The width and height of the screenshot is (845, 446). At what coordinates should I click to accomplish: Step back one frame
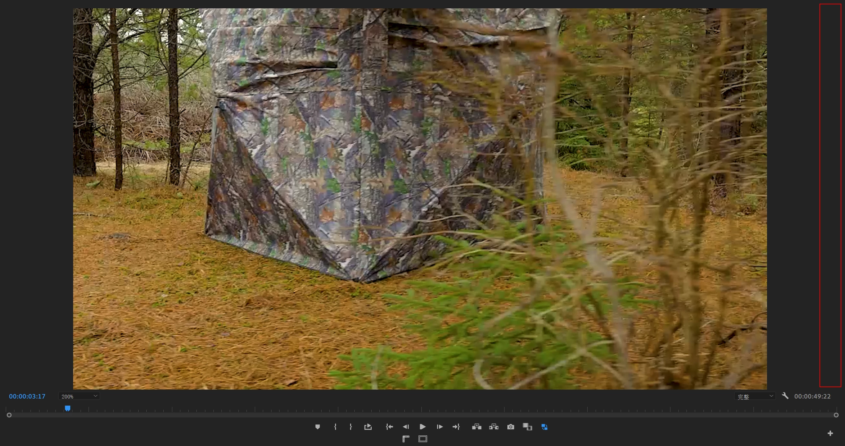click(406, 427)
